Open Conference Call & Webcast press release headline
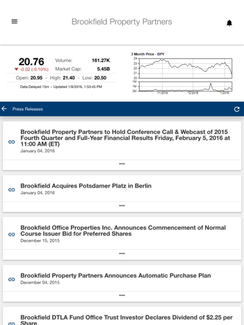 (x=125, y=138)
